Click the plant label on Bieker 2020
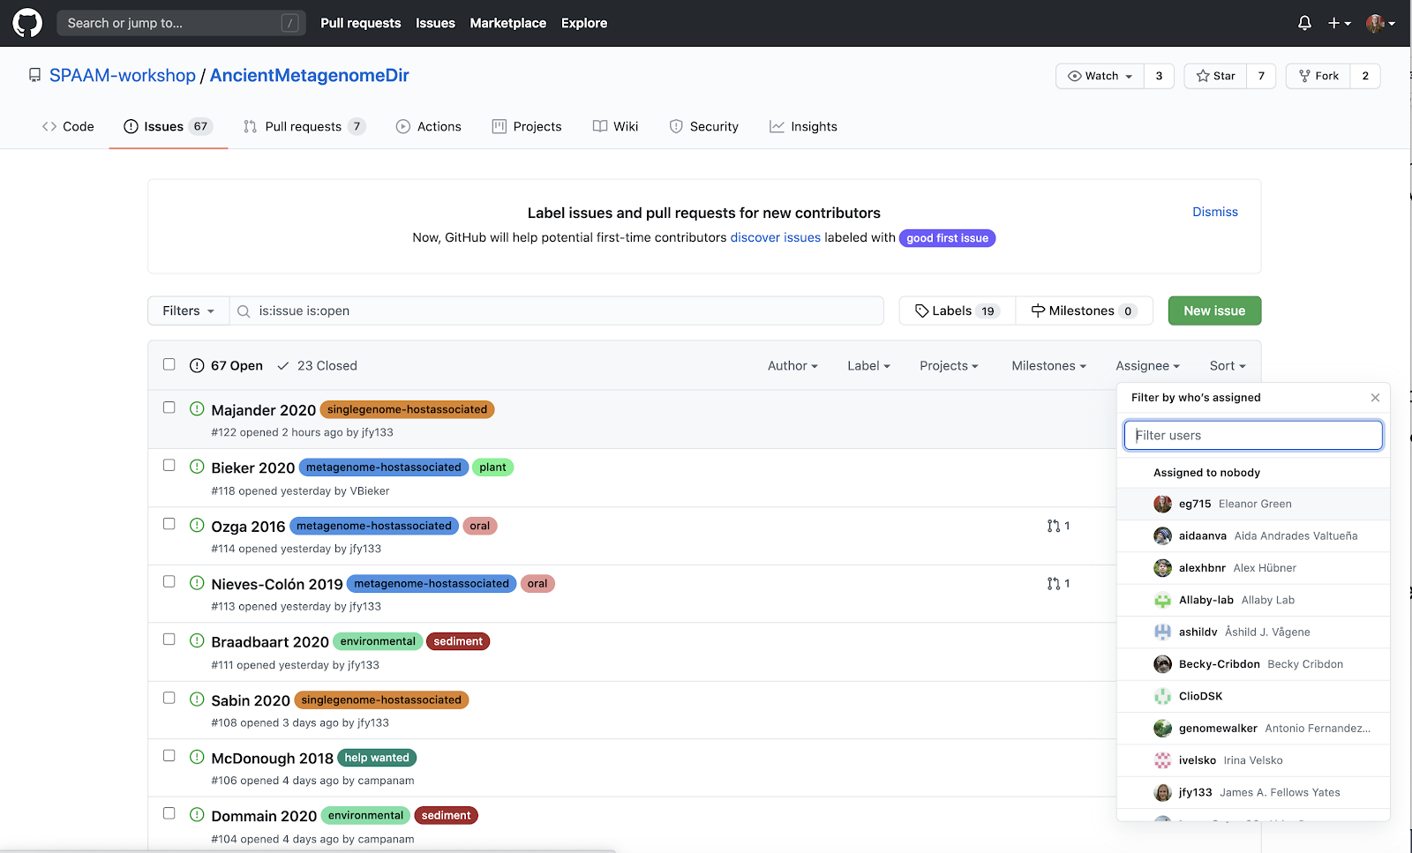Viewport: 1412px width, 853px height. click(492, 468)
